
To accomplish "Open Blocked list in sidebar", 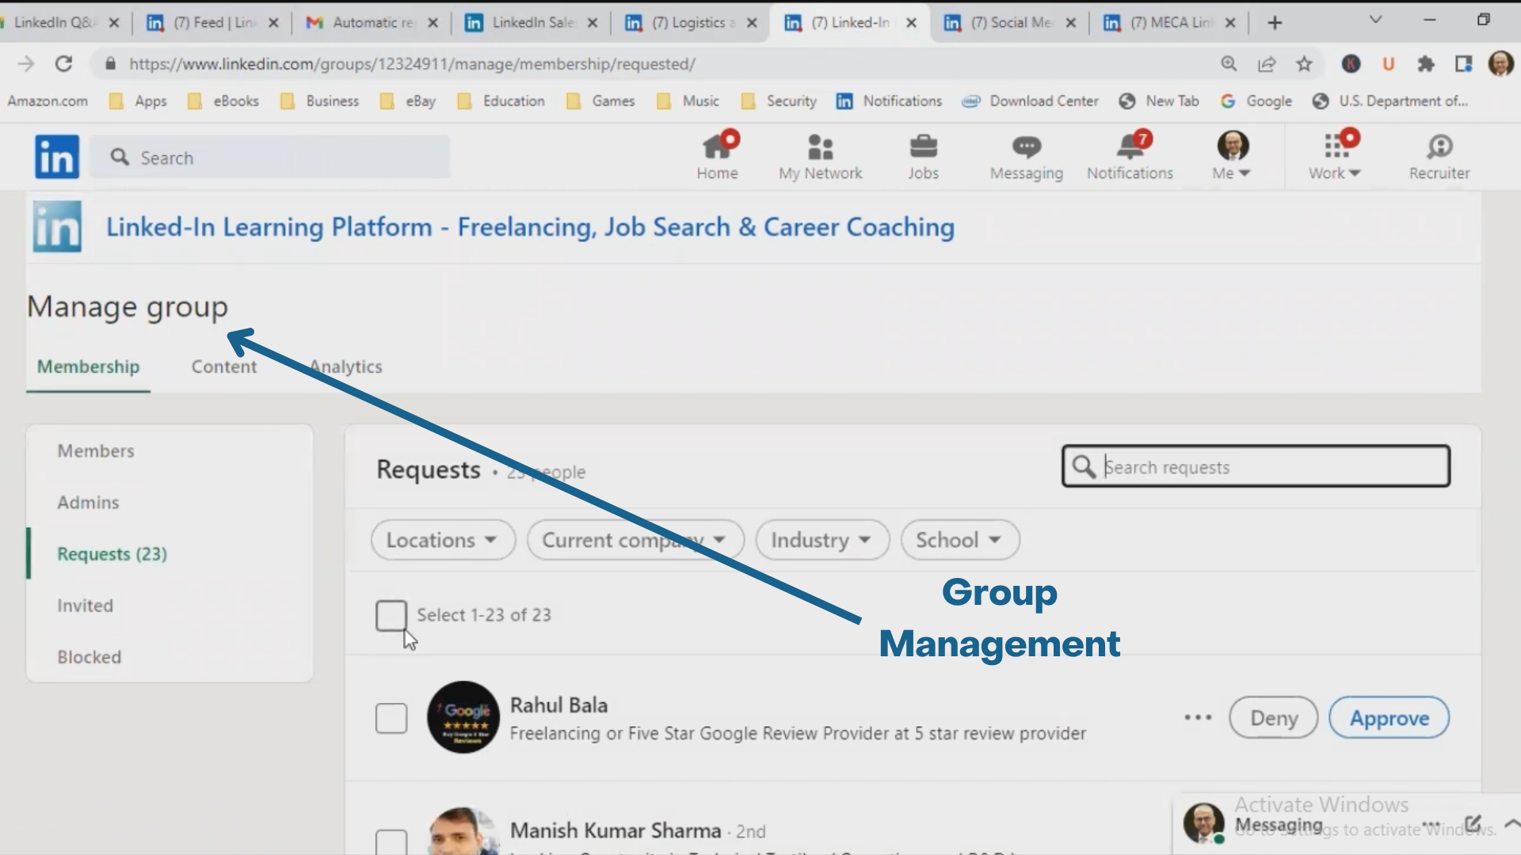I will click(89, 656).
